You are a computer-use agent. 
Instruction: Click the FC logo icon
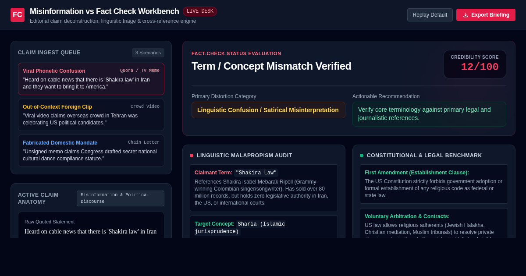[18, 15]
